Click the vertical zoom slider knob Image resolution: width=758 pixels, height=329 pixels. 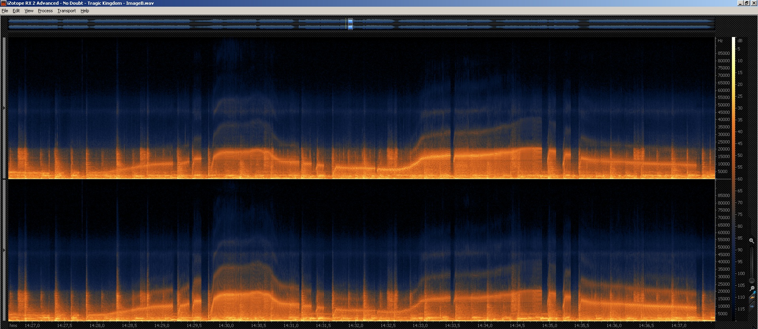751,281
